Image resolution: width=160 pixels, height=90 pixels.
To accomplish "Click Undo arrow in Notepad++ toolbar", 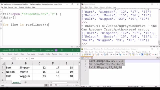I will click(111, 54).
